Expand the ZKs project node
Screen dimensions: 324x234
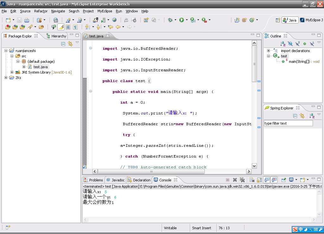6,77
